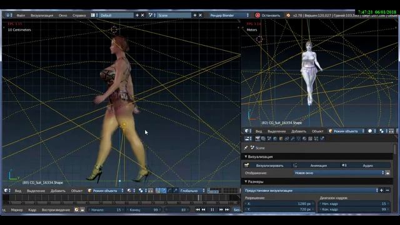Viewport: 400px width, 225px height.
Task: Open the Визуализация menu in the top bar
Action: [42, 16]
